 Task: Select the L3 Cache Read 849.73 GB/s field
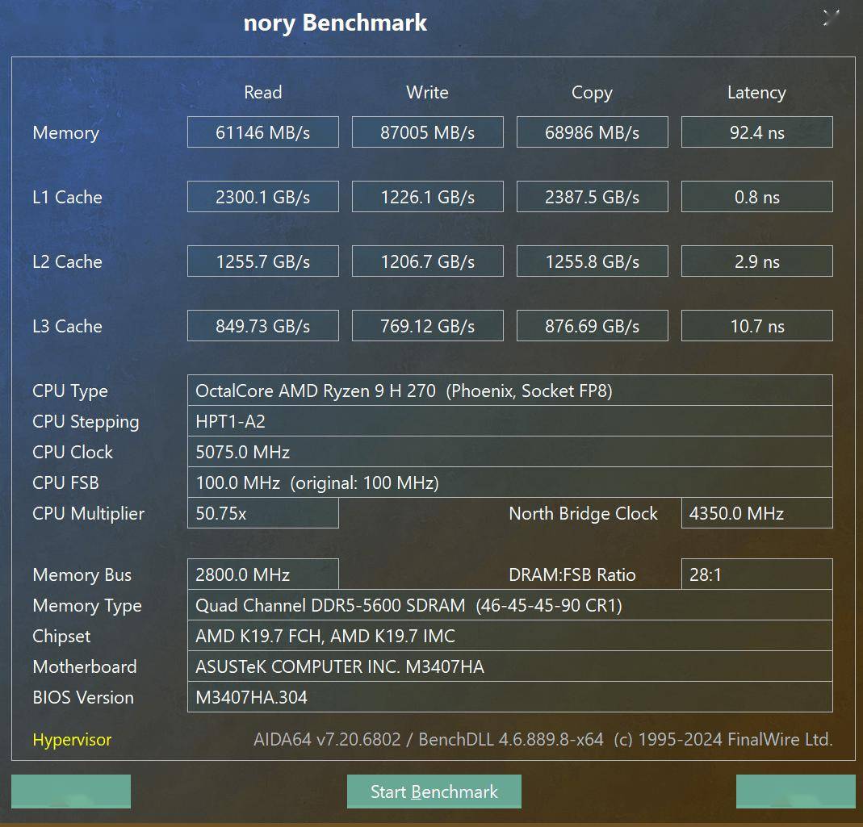pos(262,326)
